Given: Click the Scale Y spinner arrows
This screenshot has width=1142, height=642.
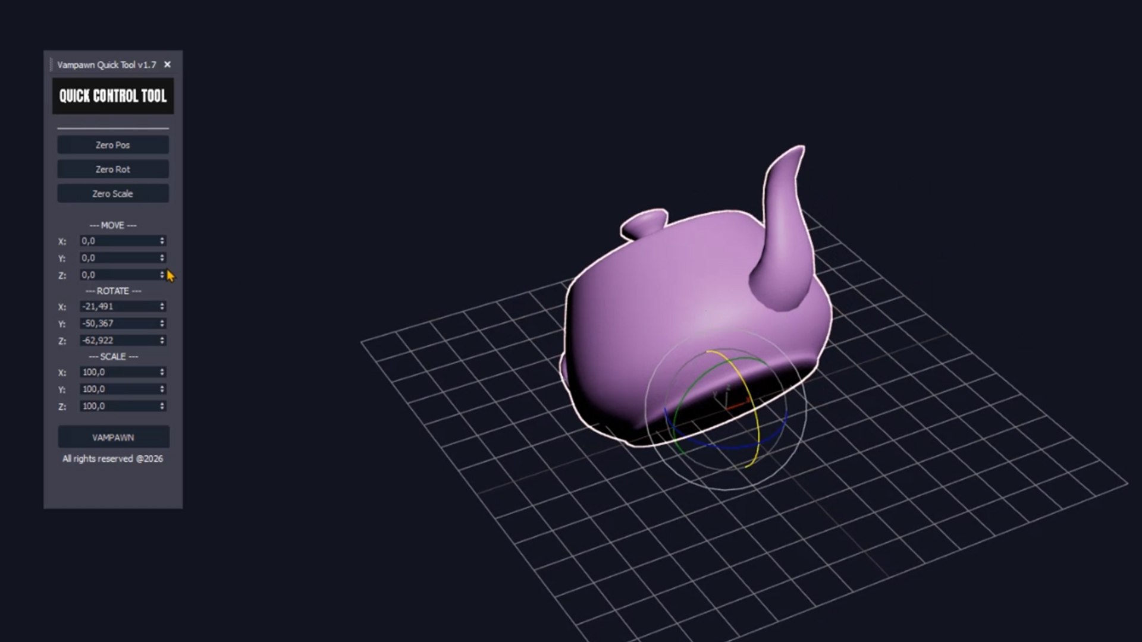Looking at the screenshot, I should tap(162, 389).
